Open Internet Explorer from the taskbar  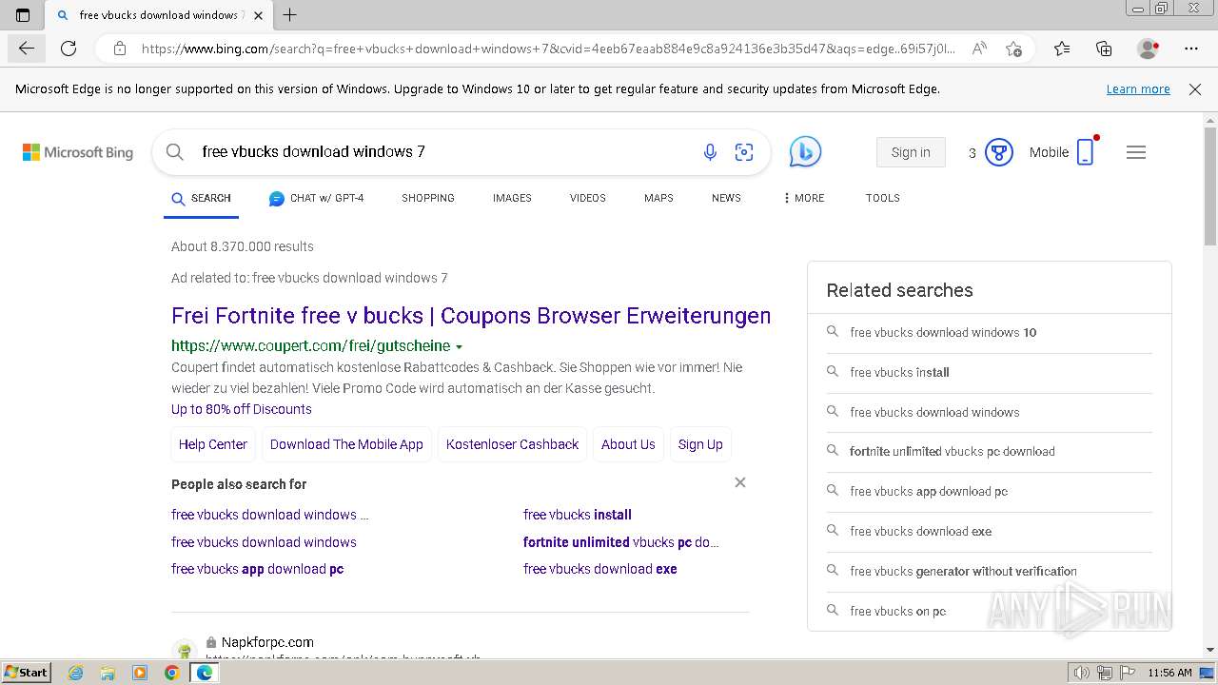click(x=75, y=673)
